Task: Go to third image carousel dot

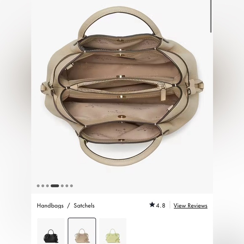Action: tap(48, 186)
